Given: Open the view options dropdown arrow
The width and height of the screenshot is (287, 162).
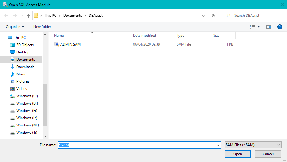Looking at the screenshot, I should (x=258, y=27).
